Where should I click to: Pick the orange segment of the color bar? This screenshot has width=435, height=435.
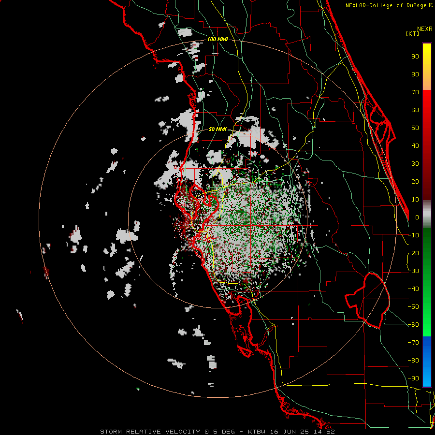point(427,80)
